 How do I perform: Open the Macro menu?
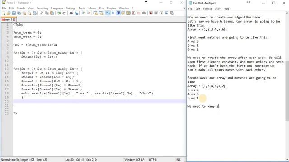tap(92, 8)
